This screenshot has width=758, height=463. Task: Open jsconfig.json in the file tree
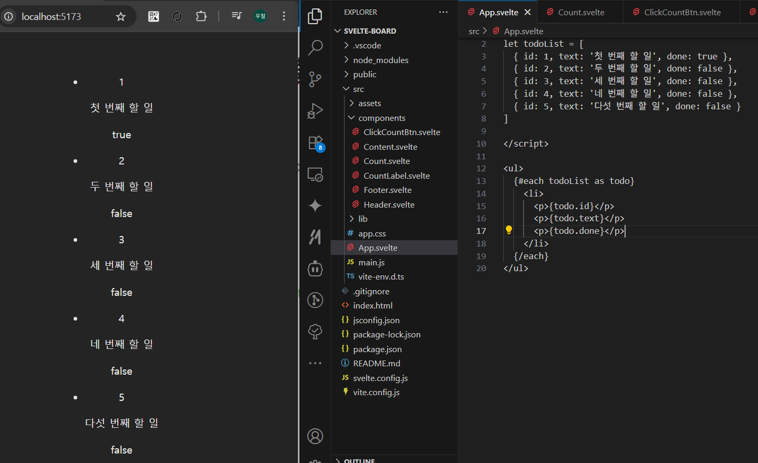pos(394,320)
